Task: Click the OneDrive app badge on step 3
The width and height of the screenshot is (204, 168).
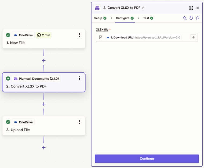Action: 23,122
